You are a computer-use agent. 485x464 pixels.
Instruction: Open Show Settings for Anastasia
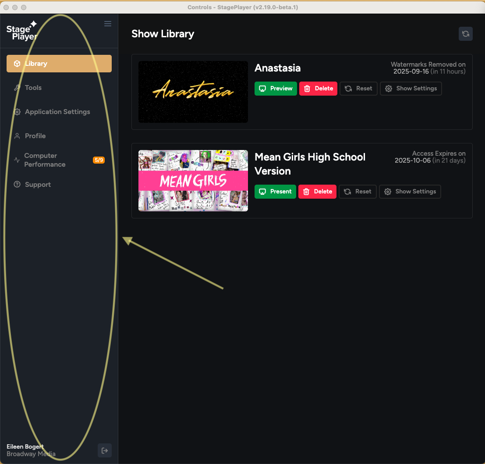[411, 89]
